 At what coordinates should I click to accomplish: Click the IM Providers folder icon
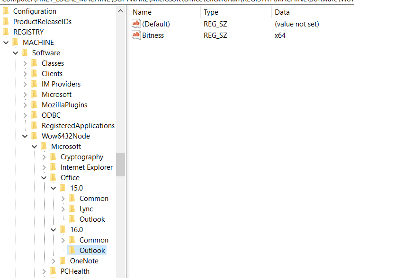[x=35, y=84]
